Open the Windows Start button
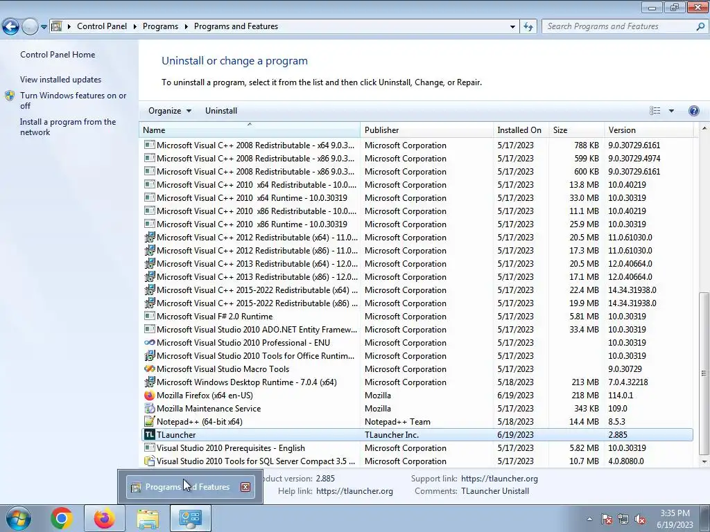710x532 pixels. (x=18, y=518)
